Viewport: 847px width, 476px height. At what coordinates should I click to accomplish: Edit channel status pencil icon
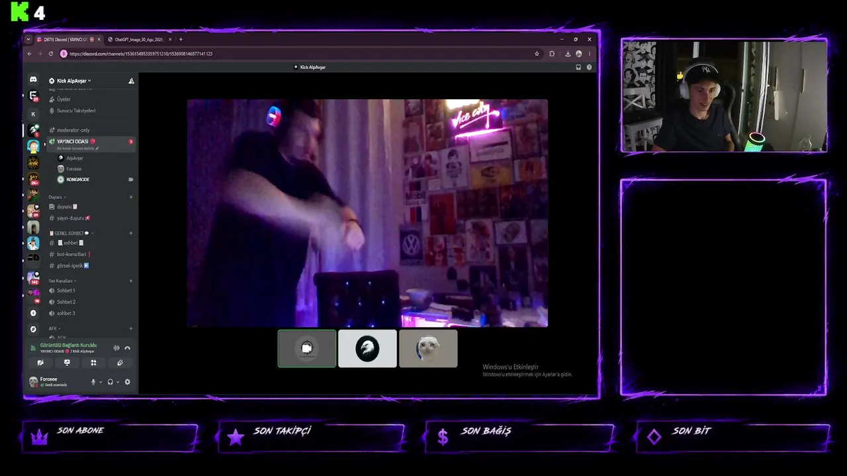coord(97,148)
